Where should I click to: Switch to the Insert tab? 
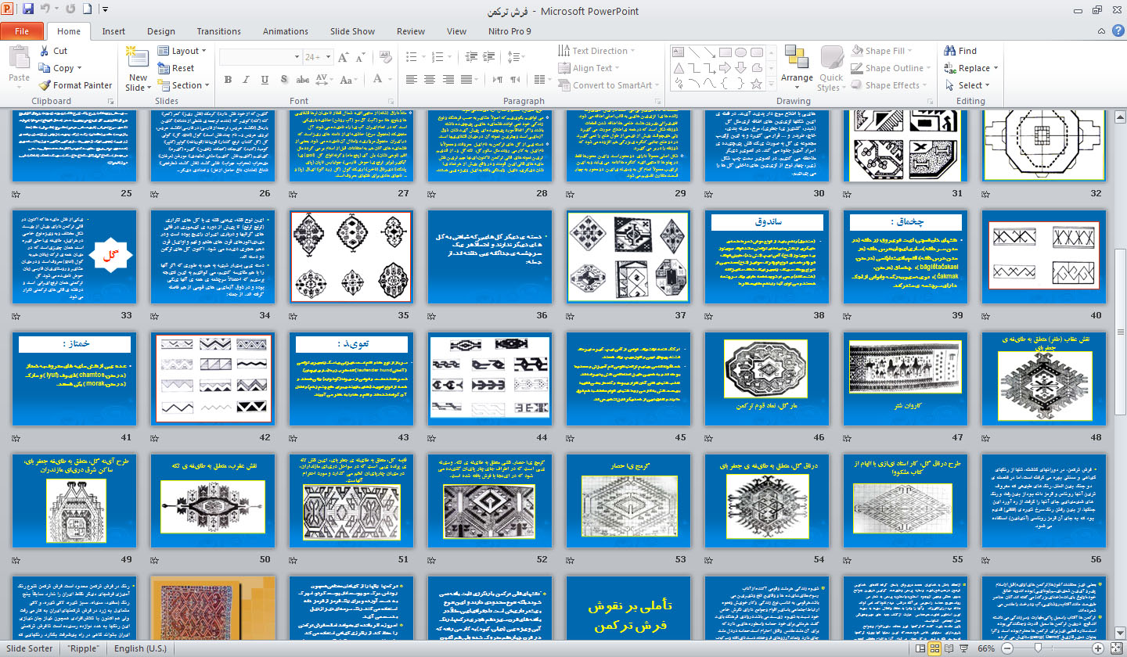113,31
